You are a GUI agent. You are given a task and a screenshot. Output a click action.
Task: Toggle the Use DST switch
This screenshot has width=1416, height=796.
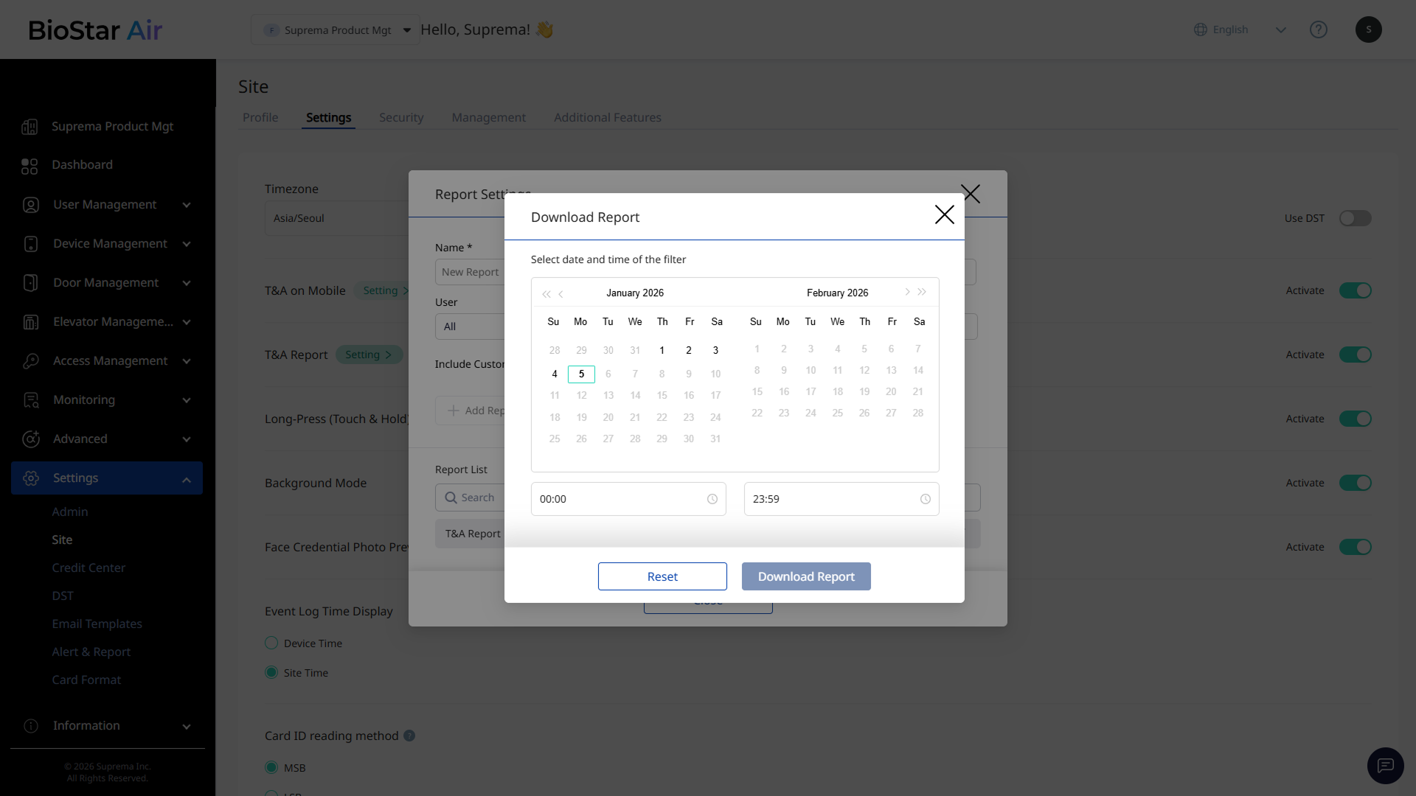[x=1355, y=218]
